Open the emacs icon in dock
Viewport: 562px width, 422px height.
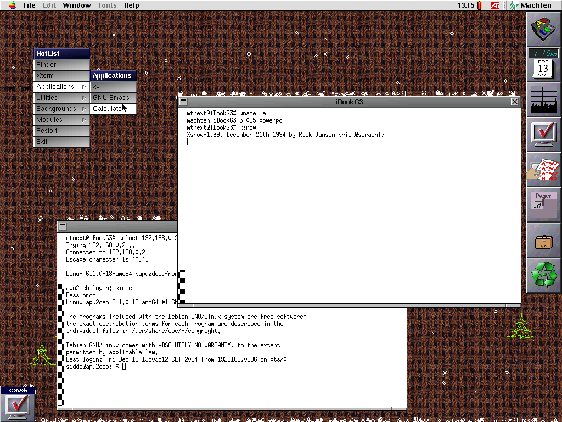tap(544, 170)
